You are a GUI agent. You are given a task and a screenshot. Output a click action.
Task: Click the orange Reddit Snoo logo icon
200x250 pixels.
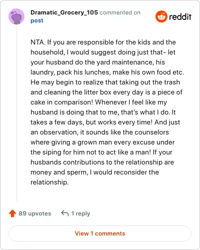tap(161, 16)
